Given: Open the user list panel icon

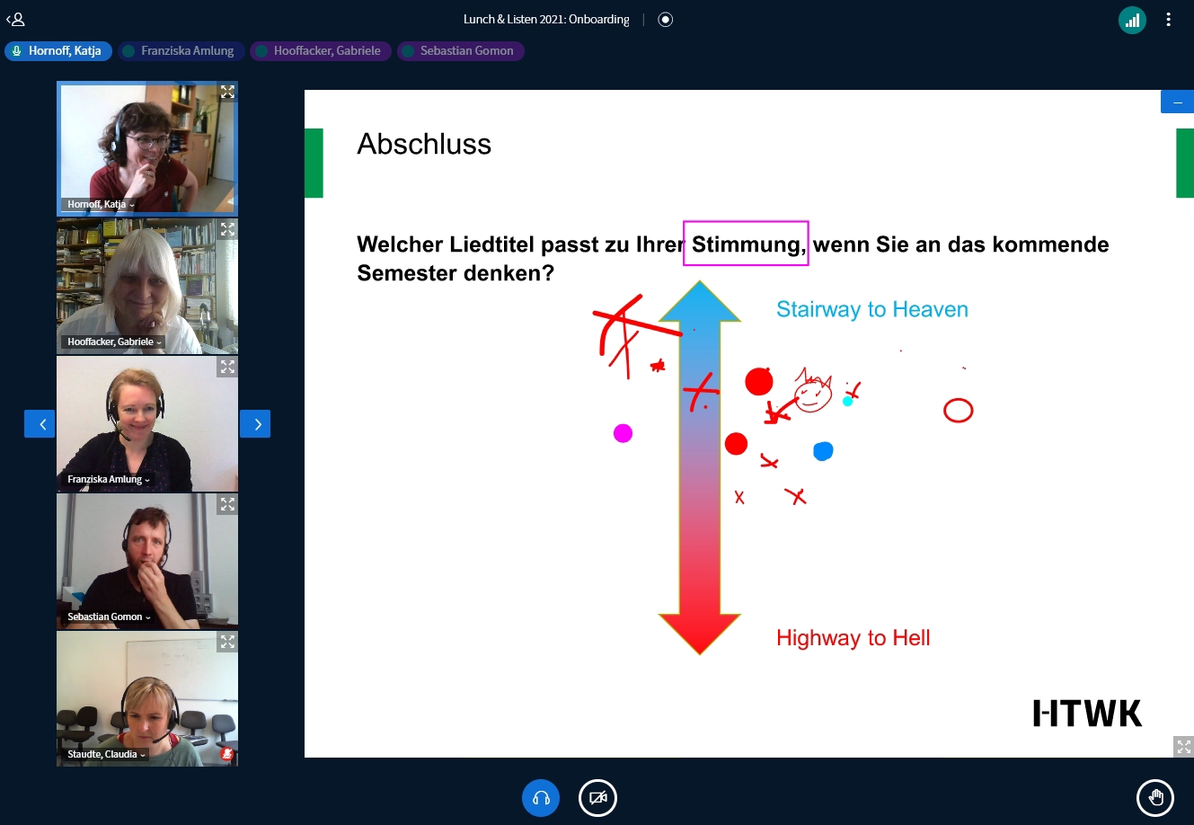Looking at the screenshot, I should [15, 19].
